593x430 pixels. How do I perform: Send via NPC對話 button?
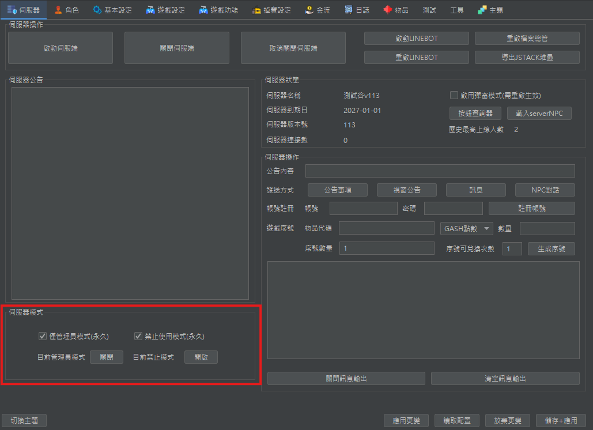(x=545, y=190)
